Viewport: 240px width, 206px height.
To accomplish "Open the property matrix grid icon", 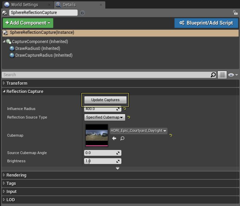I will tap(222, 75).
